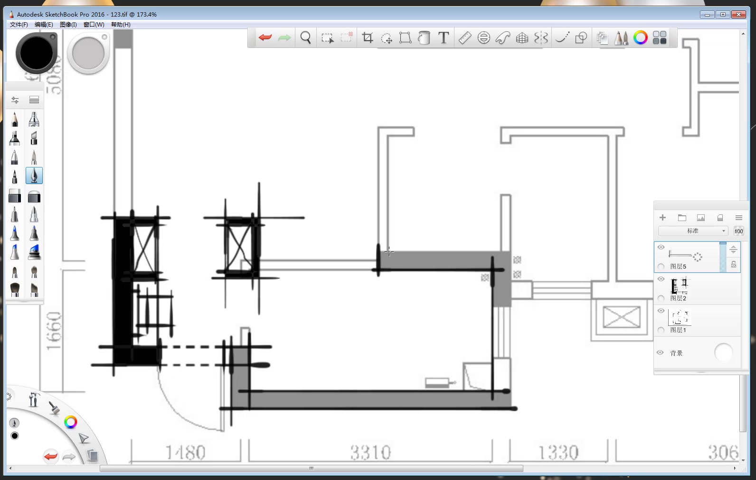Click the red Undo arrow in top toolbar
Screen dimensions: 756x480
(x=265, y=37)
